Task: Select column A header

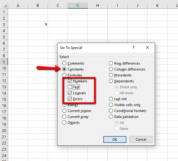Action: pyautogui.click(x=18, y=5)
